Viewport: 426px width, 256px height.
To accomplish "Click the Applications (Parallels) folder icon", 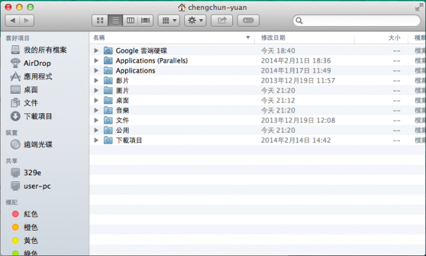I will point(108,61).
